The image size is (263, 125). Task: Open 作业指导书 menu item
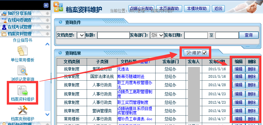point(22,40)
